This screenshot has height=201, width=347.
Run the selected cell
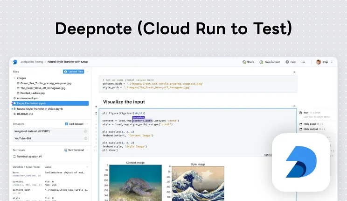click(306, 113)
